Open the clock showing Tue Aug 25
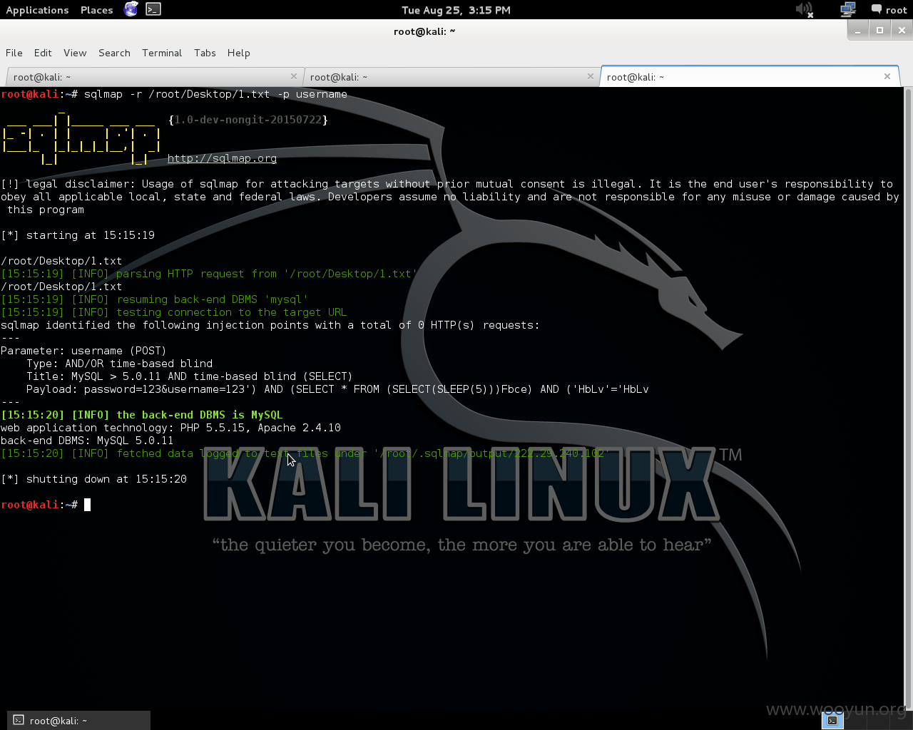The width and height of the screenshot is (913, 730). [456, 10]
